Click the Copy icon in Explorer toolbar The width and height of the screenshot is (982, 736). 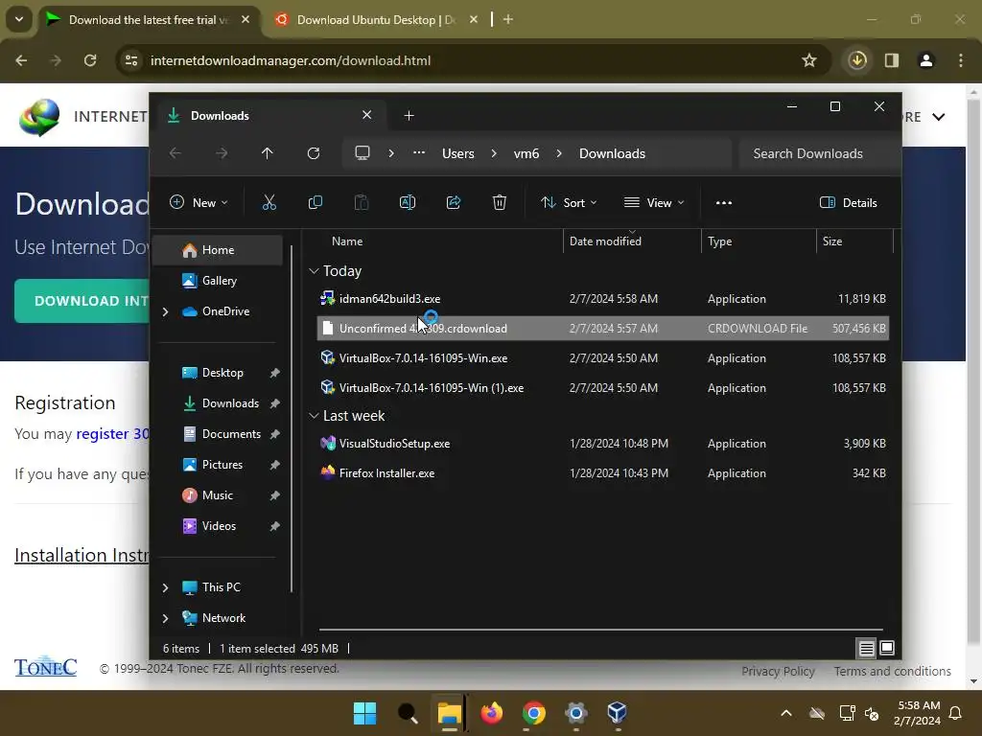(315, 202)
